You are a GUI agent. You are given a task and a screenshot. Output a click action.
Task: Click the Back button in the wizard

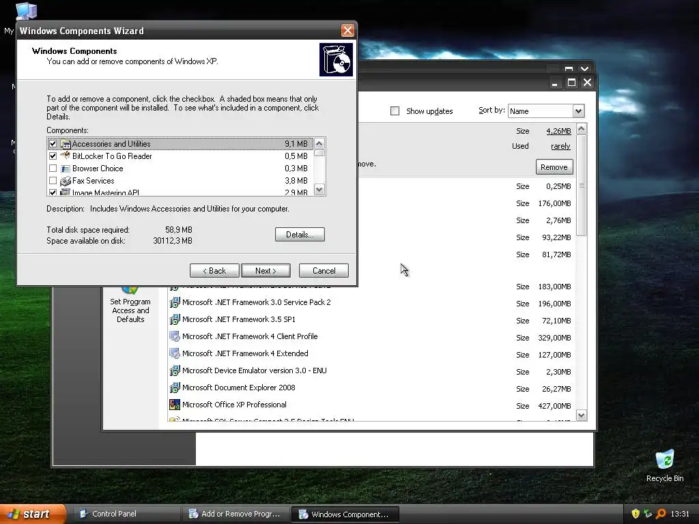(x=214, y=271)
